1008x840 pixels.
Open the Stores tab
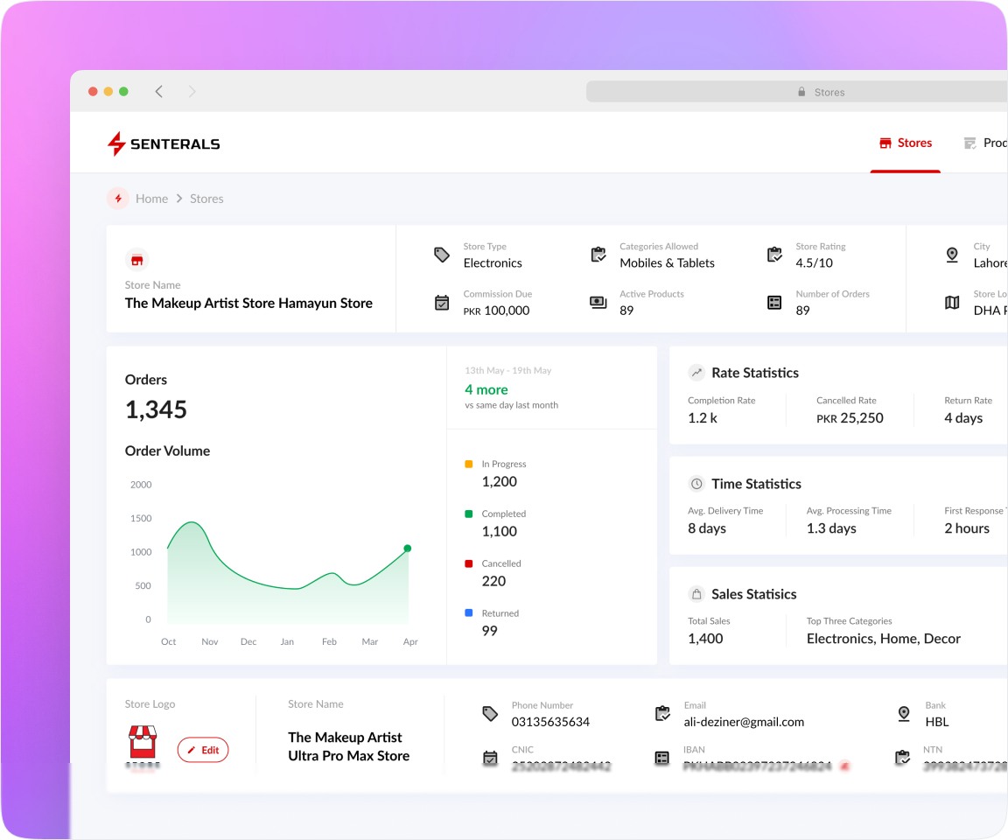(x=905, y=143)
